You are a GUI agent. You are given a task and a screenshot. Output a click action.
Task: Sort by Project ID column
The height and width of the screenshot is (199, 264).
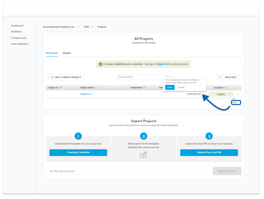[x=55, y=88]
